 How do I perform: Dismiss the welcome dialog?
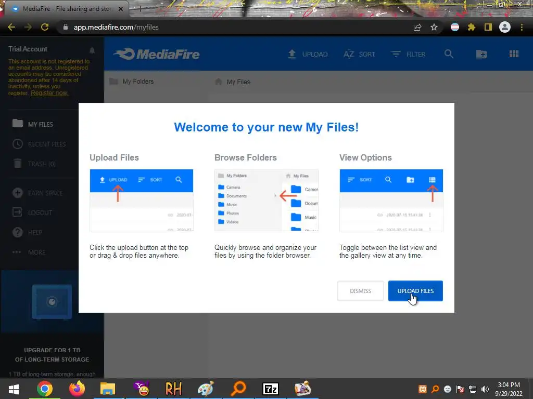[x=360, y=291]
